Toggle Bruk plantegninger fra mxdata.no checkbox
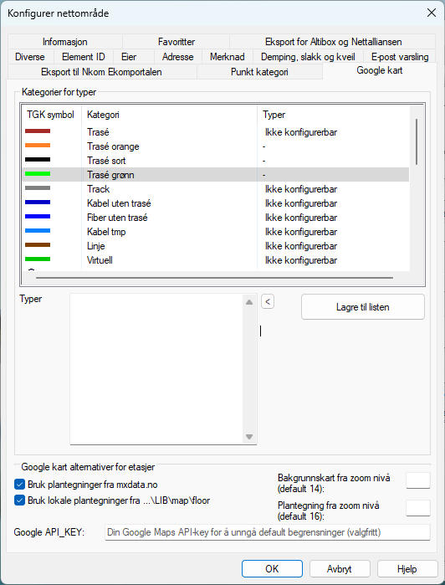 [x=19, y=485]
